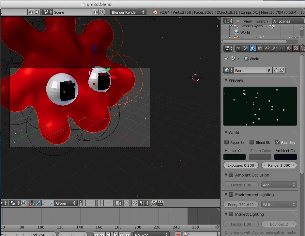Toggle the snap magnet icon

[134, 203]
